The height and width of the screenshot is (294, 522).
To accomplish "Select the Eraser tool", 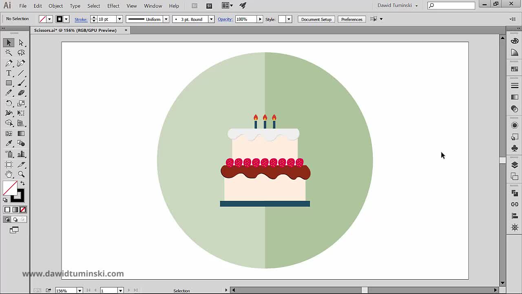I will 21,93.
